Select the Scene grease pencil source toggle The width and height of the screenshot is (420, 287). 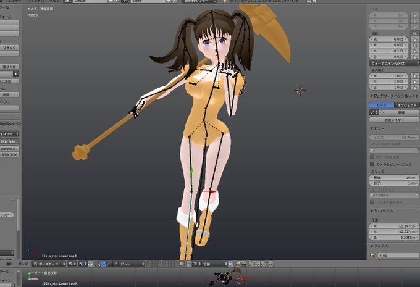point(382,105)
